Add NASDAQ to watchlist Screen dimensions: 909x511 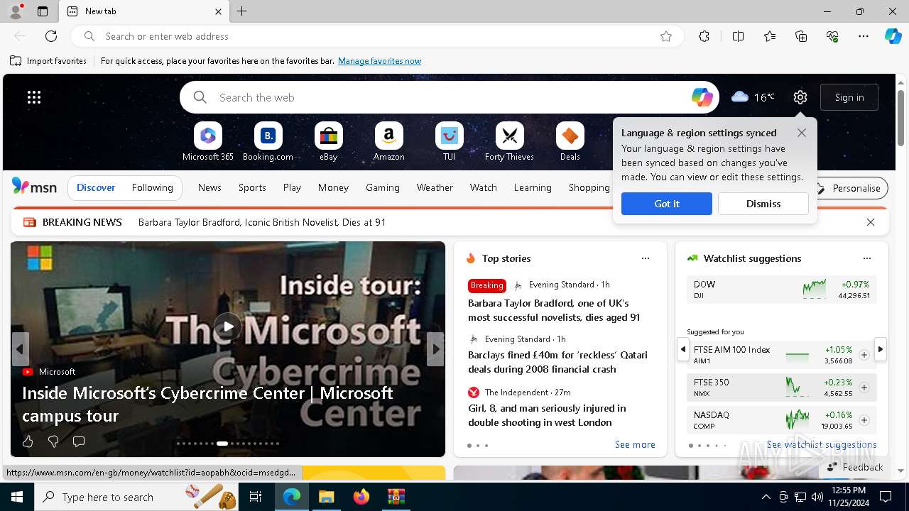click(x=864, y=420)
